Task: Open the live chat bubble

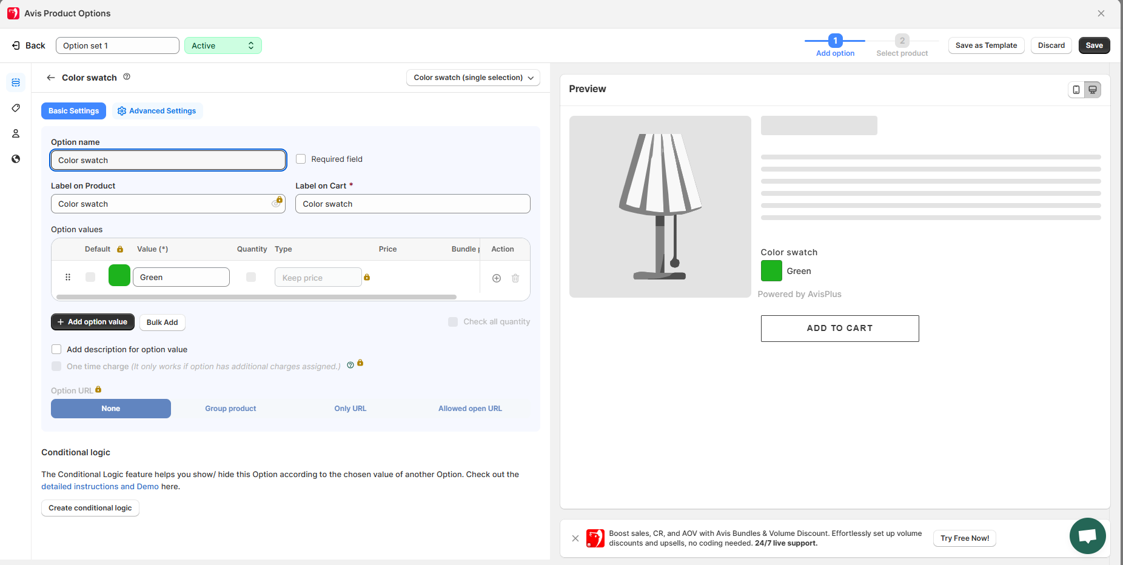Action: pos(1087,536)
